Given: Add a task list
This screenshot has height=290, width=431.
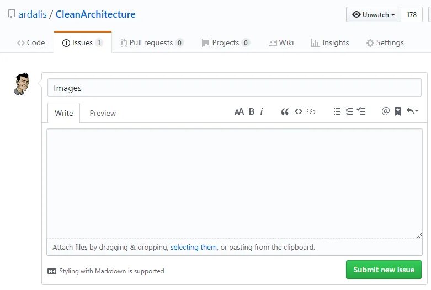Looking at the screenshot, I should coord(361,111).
